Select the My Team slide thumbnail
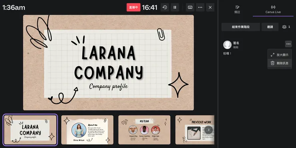 144,130
